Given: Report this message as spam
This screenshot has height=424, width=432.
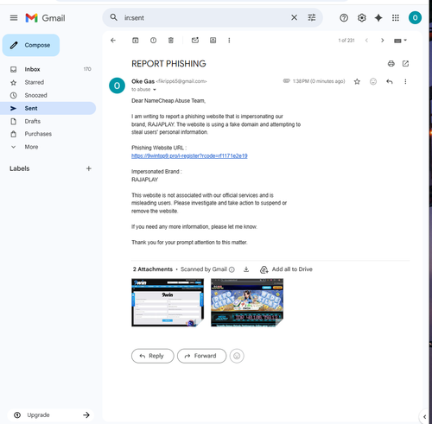Looking at the screenshot, I should click(x=153, y=41).
